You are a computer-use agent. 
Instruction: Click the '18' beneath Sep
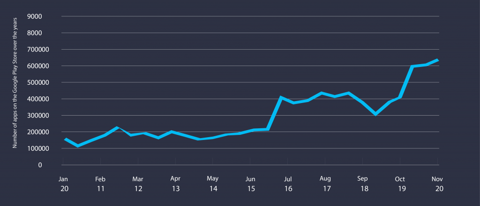point(364,189)
